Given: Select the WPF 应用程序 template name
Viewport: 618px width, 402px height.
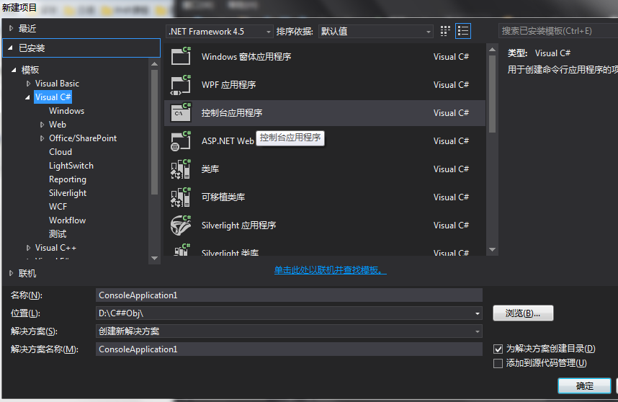Looking at the screenshot, I should 228,85.
